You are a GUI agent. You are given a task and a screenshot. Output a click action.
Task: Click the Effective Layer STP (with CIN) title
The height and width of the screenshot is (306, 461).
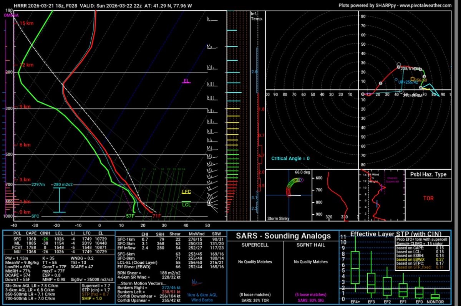tap(395, 233)
